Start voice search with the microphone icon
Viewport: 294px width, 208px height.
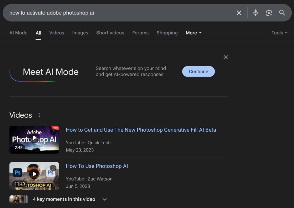[x=255, y=13]
